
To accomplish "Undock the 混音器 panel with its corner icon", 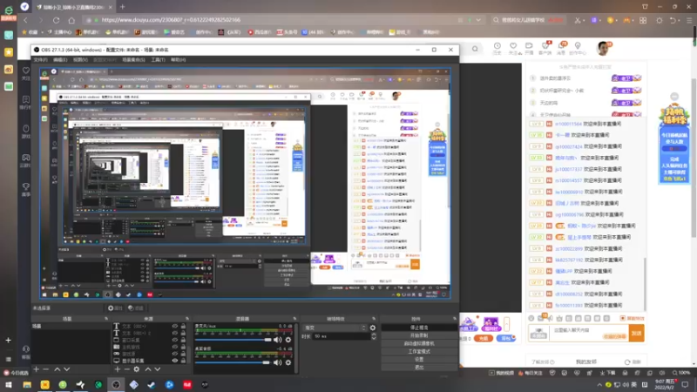I will point(294,319).
